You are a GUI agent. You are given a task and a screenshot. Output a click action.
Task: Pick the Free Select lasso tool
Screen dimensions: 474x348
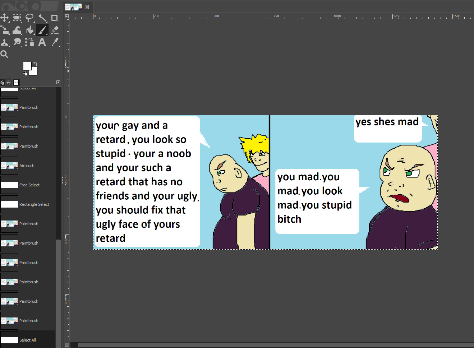coord(29,18)
